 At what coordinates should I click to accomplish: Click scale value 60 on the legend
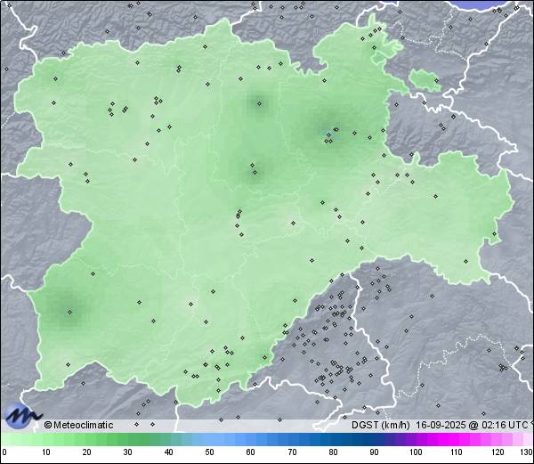click(251, 452)
